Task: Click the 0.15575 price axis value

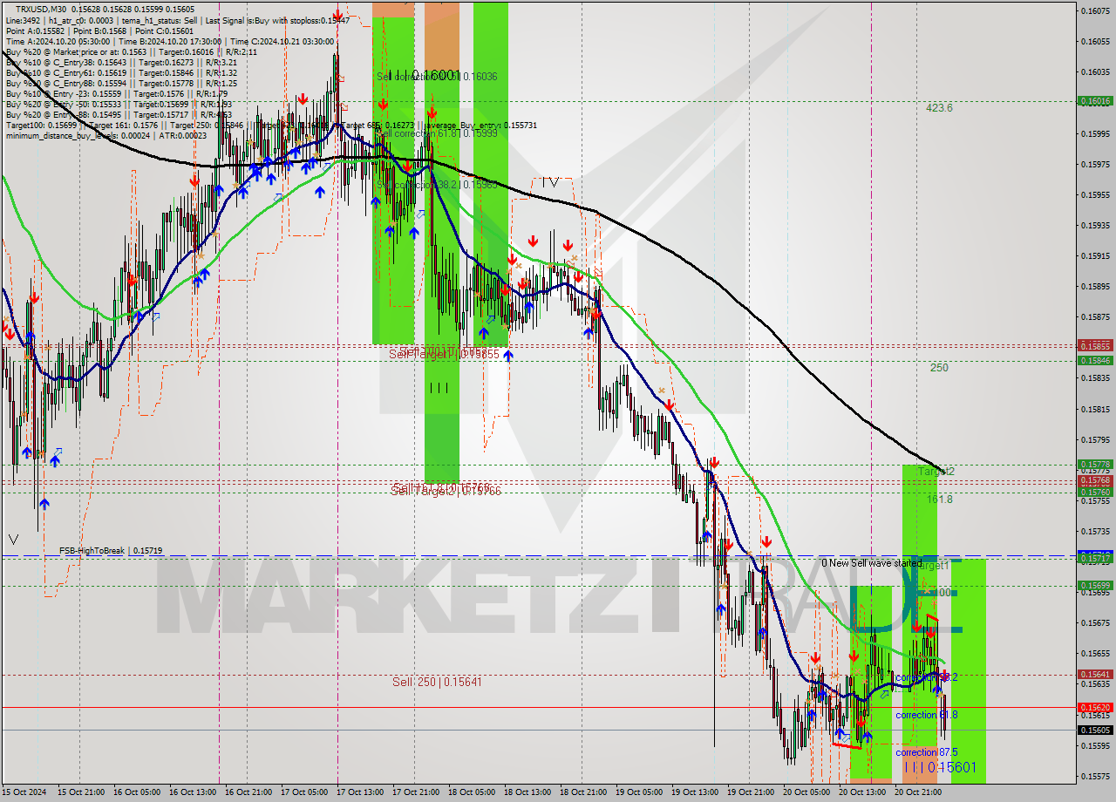Action: [x=1095, y=776]
